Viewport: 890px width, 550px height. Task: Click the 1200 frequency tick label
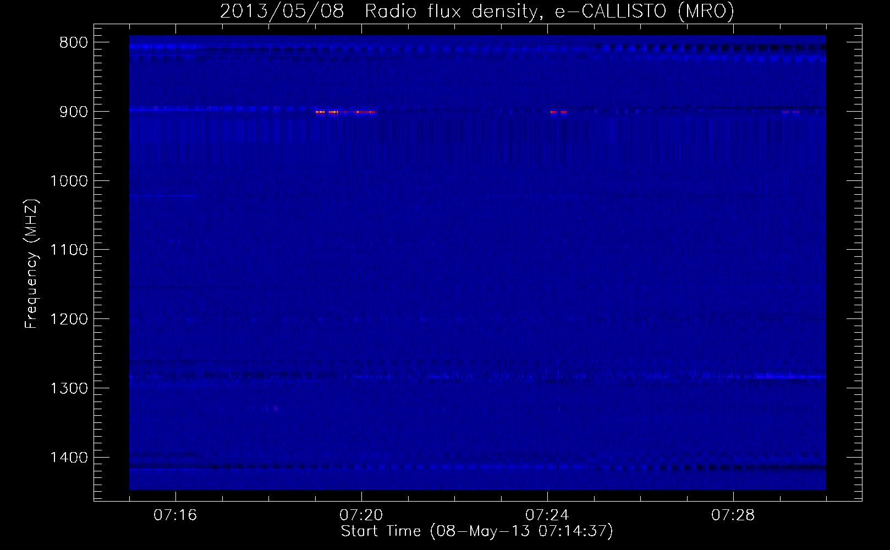(x=69, y=320)
